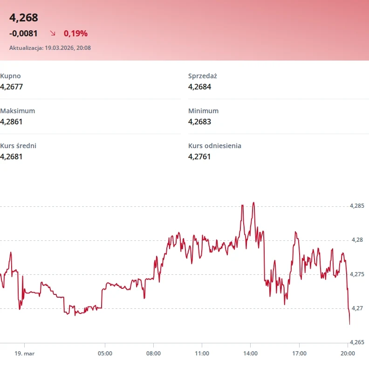Click the 05:00 label on time axis
The image size is (369, 368).
pyautogui.click(x=105, y=354)
